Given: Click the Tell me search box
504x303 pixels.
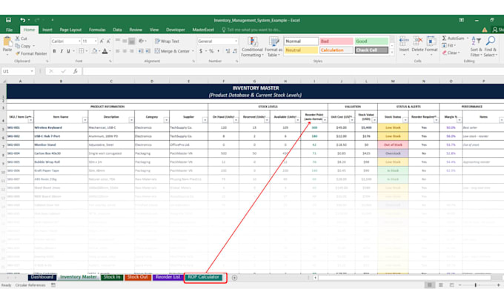Looking at the screenshot, I should [x=252, y=30].
